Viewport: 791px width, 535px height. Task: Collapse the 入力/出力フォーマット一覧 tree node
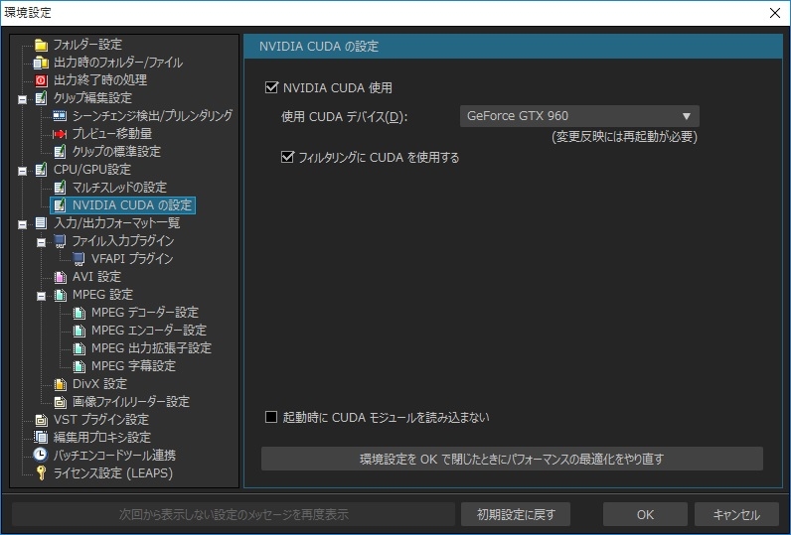click(x=22, y=224)
